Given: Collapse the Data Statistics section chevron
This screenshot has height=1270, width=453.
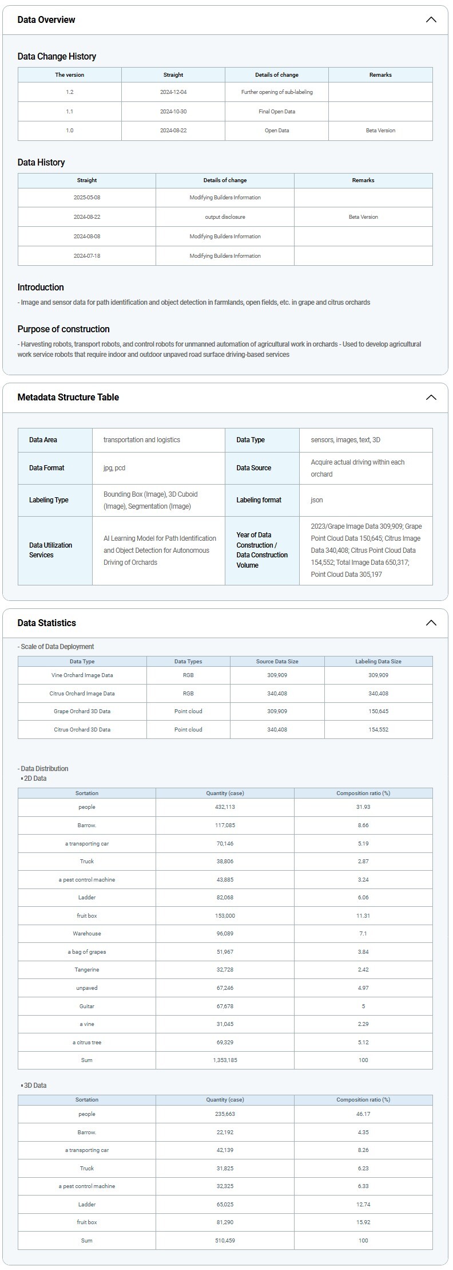Looking at the screenshot, I should 431,623.
